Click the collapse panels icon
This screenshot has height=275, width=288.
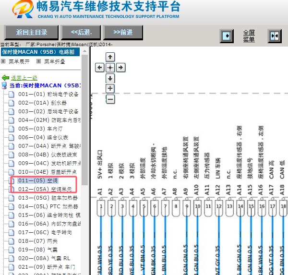[275, 36]
